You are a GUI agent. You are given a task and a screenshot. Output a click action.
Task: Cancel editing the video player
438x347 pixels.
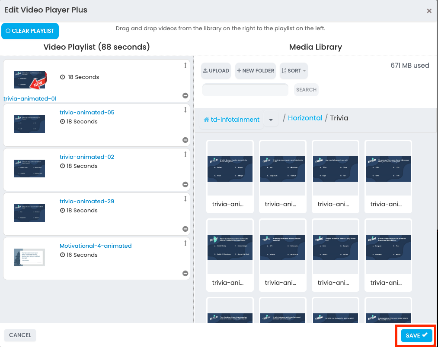point(20,335)
